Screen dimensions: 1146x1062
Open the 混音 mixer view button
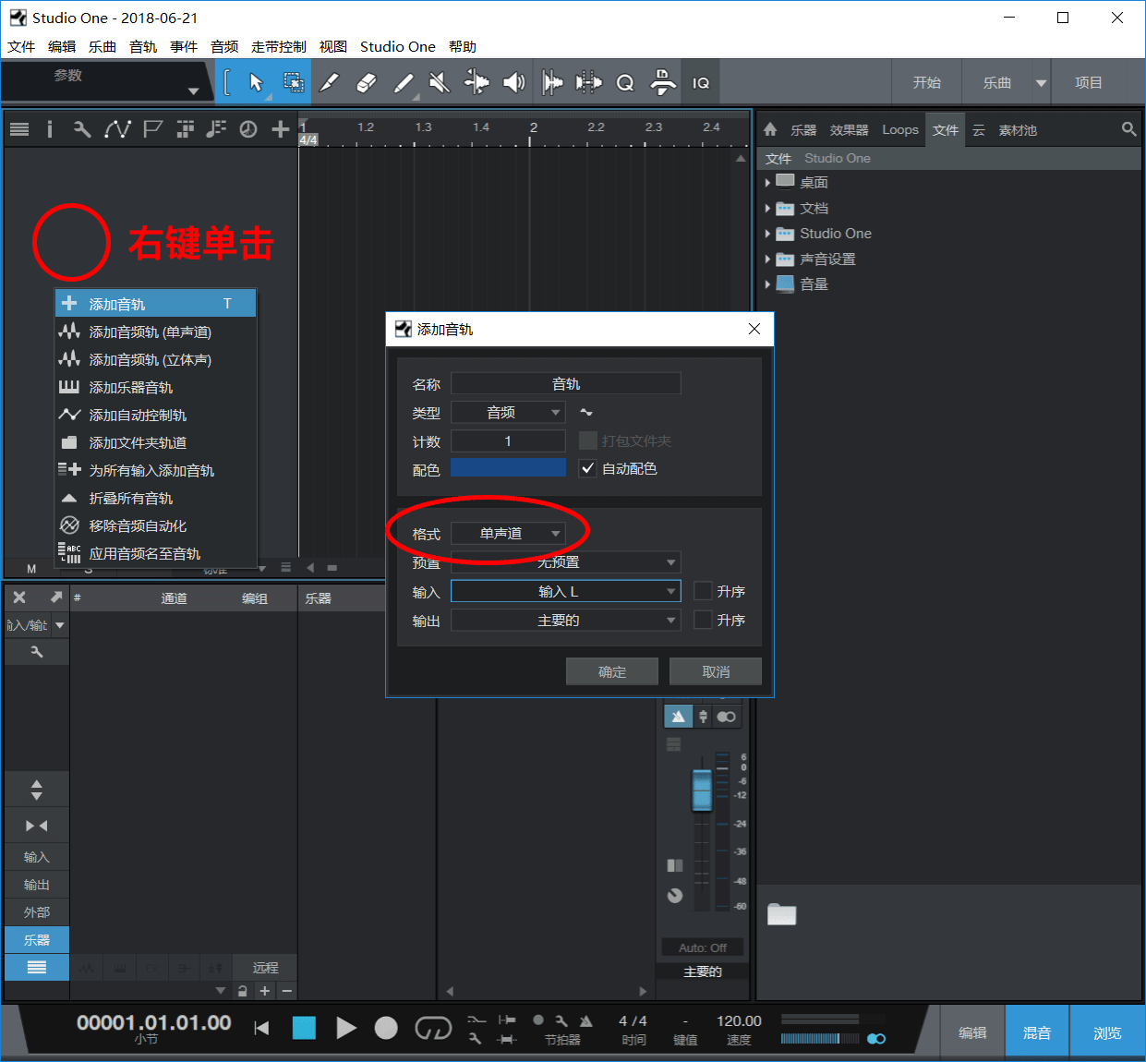click(1037, 1032)
